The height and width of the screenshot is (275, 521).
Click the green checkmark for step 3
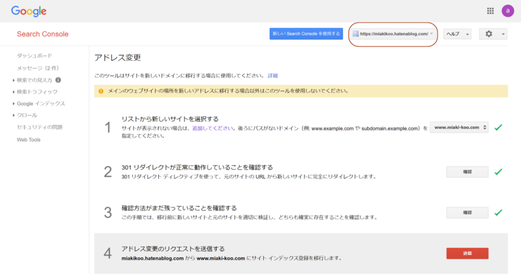(x=498, y=213)
